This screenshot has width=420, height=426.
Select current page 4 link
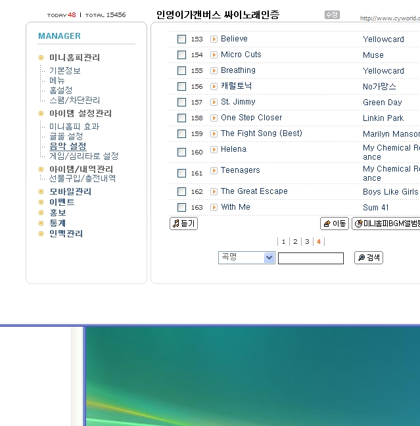click(319, 241)
